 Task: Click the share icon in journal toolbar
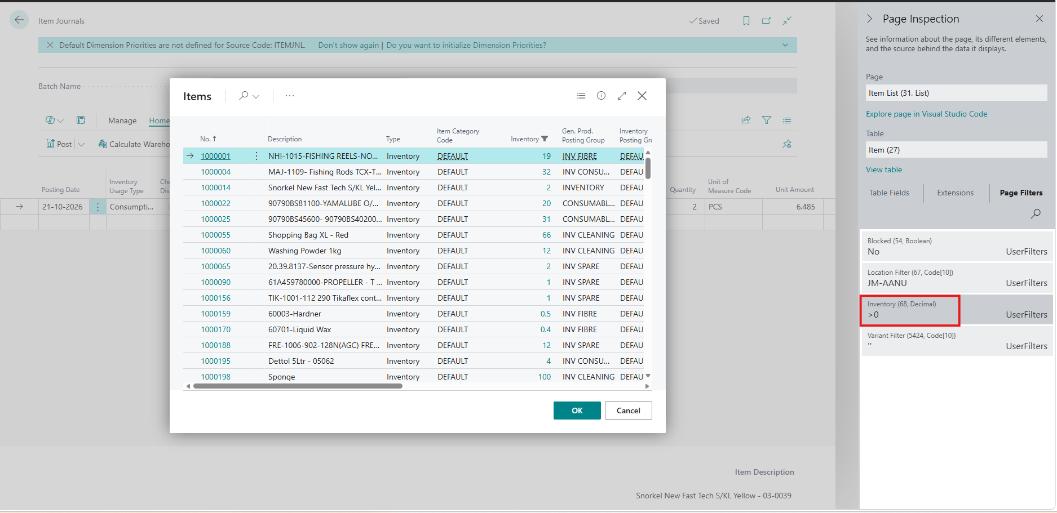coord(746,120)
